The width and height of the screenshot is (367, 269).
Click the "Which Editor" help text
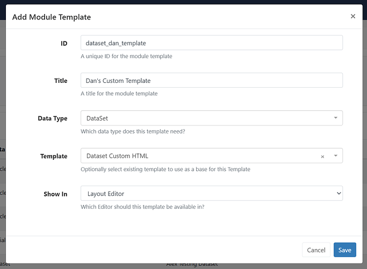(x=142, y=207)
